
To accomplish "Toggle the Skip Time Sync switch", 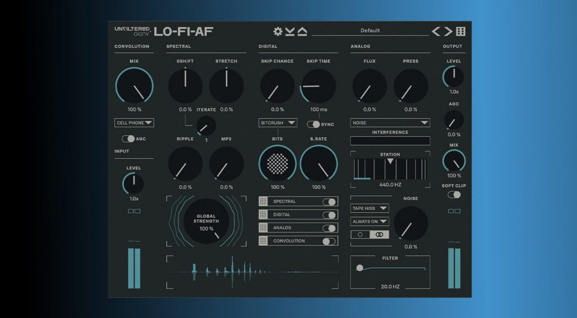I will (313, 124).
